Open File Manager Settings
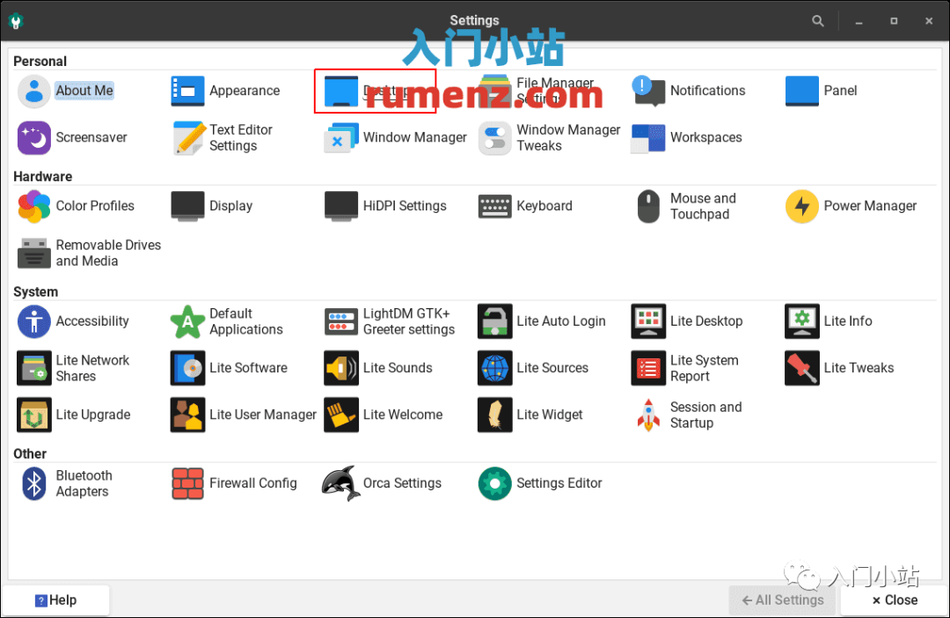This screenshot has width=950, height=618. click(537, 91)
